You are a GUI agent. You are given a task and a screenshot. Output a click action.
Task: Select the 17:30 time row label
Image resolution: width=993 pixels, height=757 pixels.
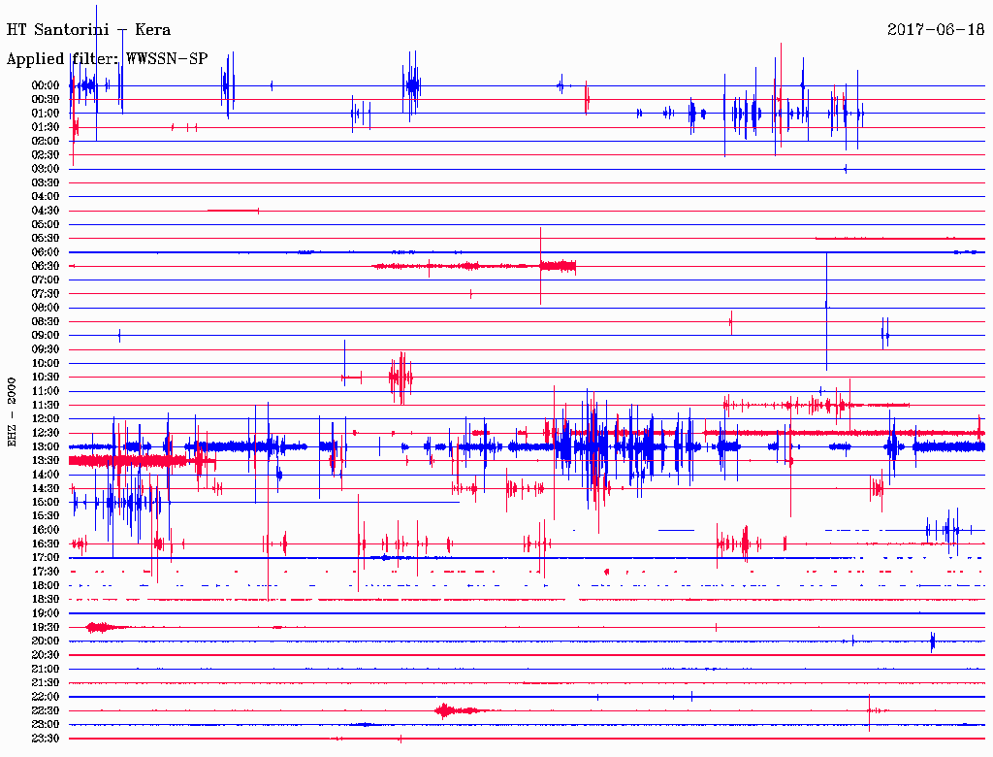pyautogui.click(x=46, y=572)
